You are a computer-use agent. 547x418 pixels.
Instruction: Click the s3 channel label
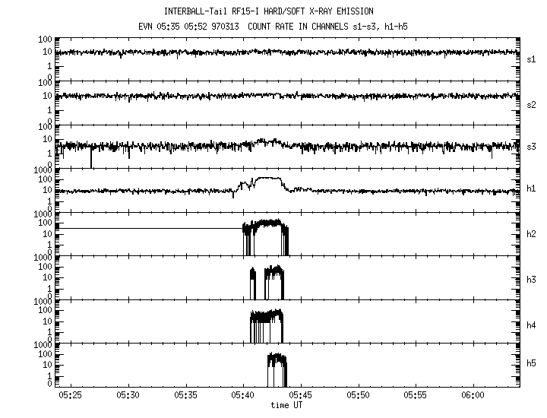coord(532,147)
